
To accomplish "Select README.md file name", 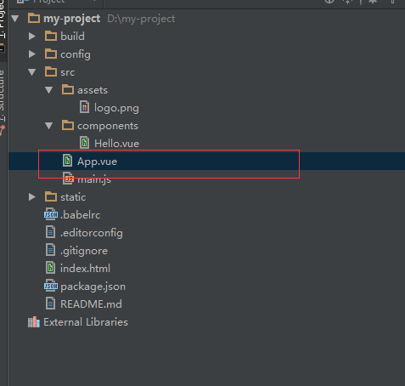I will click(x=91, y=304).
